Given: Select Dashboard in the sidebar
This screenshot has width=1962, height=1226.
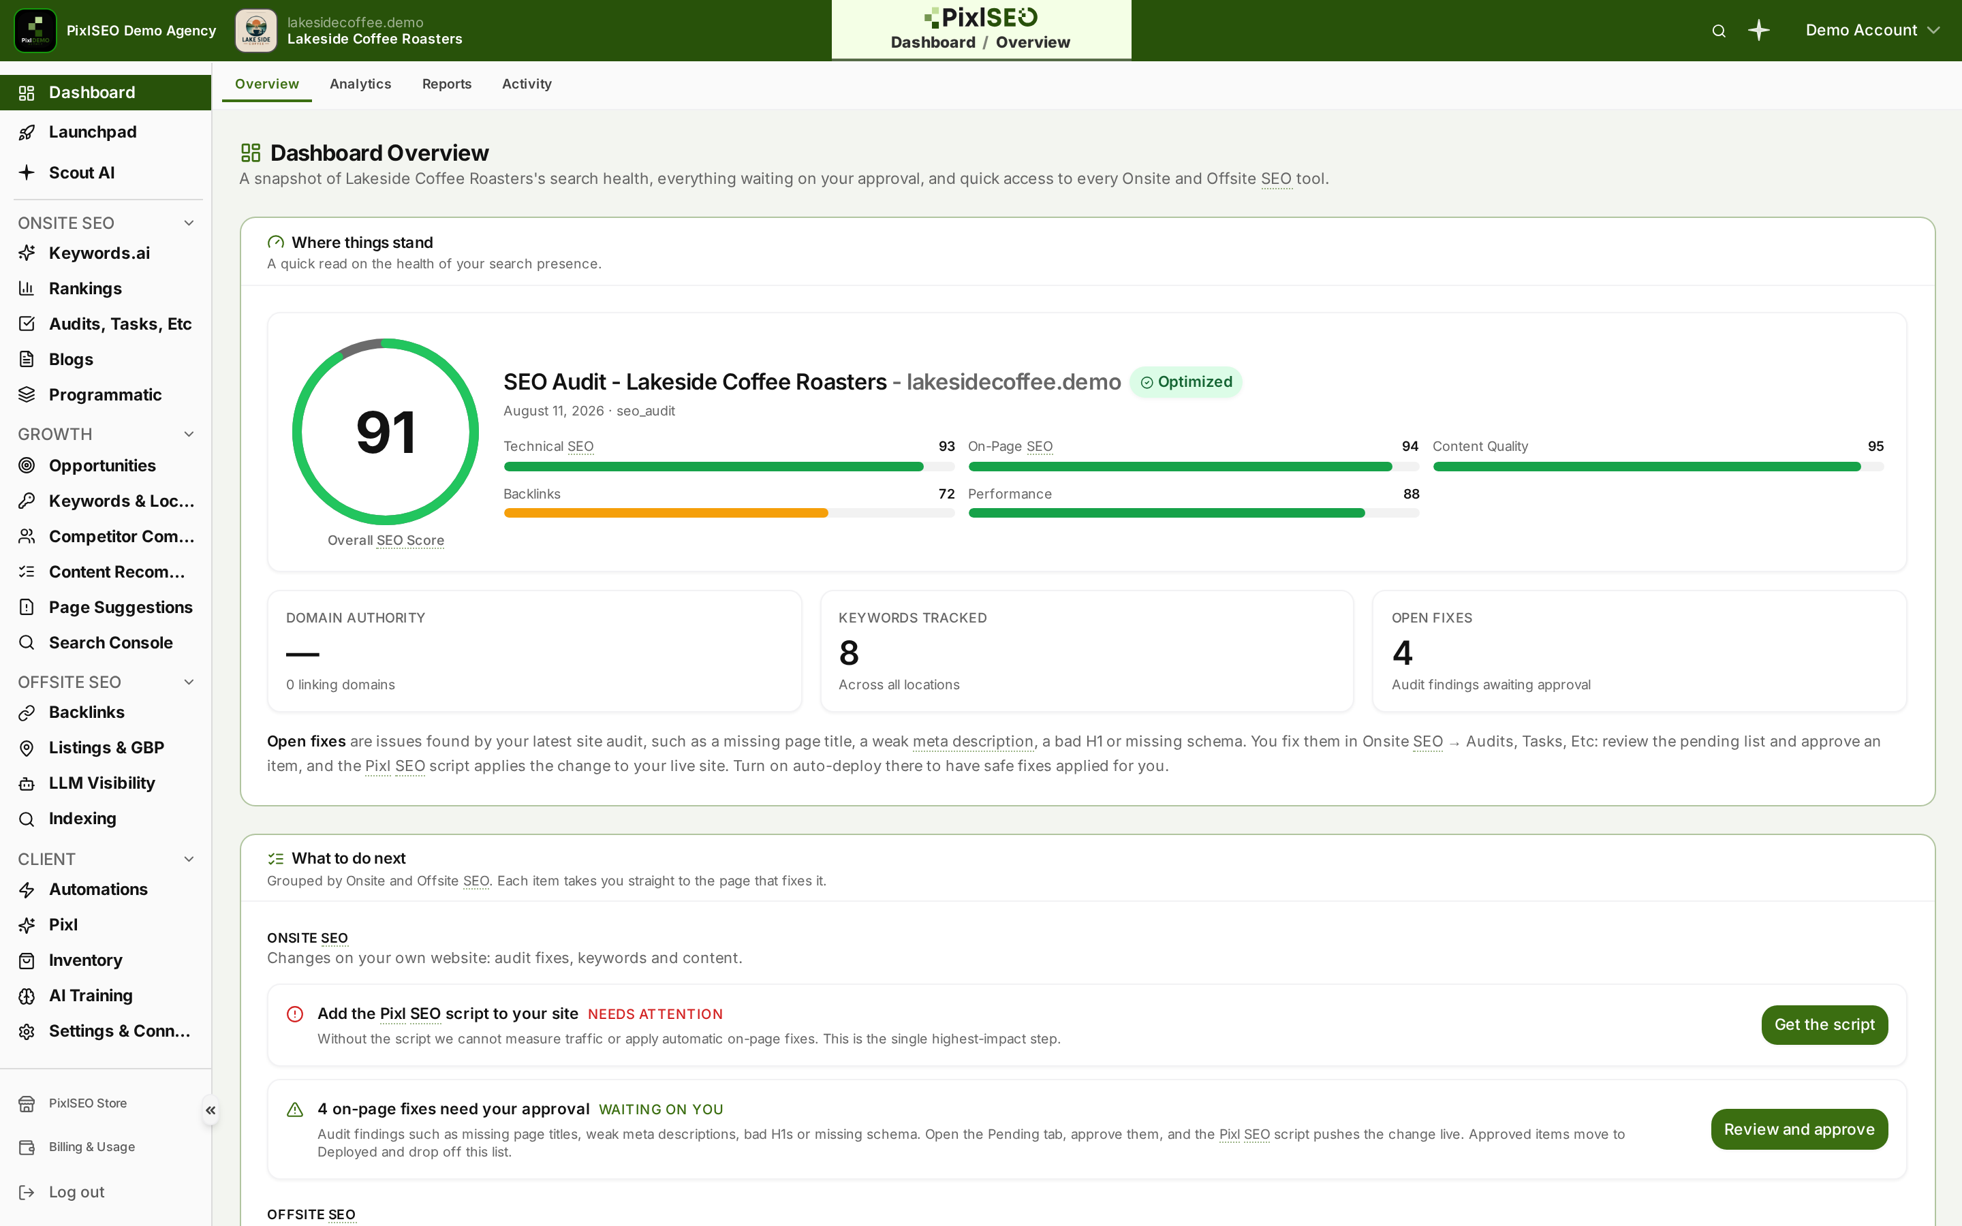Looking at the screenshot, I should pyautogui.click(x=106, y=93).
